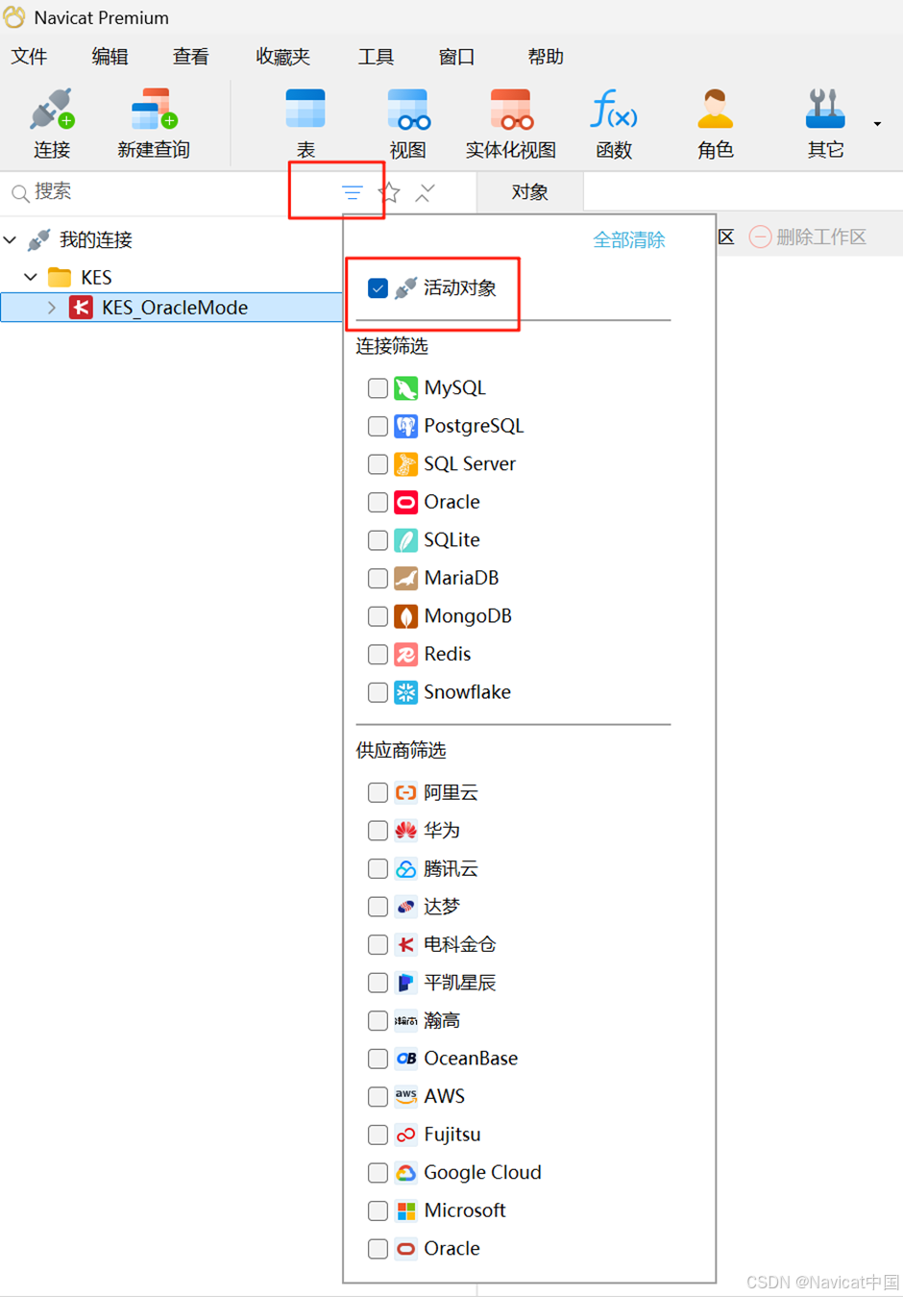
Task: Open the Tools menu
Action: pyautogui.click(x=376, y=57)
